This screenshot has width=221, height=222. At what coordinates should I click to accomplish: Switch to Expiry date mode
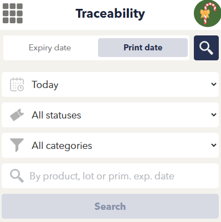point(50,48)
